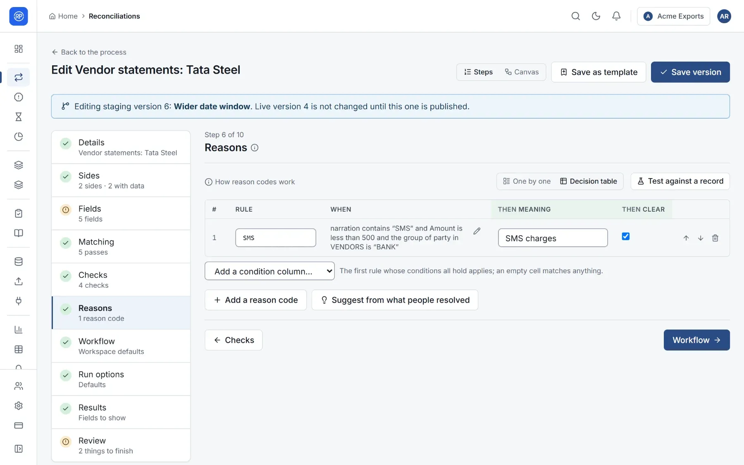Click the Home breadcrumb
The height and width of the screenshot is (465, 744).
coord(63,16)
